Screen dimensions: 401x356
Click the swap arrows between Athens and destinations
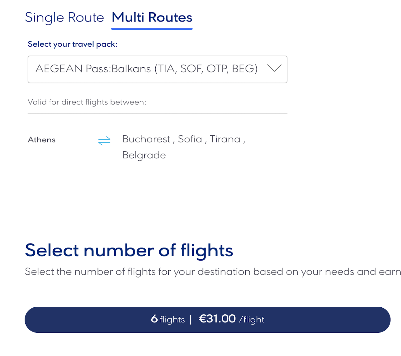click(x=105, y=140)
